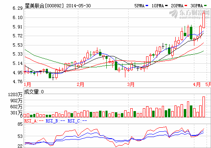Image resolution: width=211 pixels, height=148 pixels.
Task: Click the RSI_C indicator label
Action: pyautogui.click(x=77, y=121)
